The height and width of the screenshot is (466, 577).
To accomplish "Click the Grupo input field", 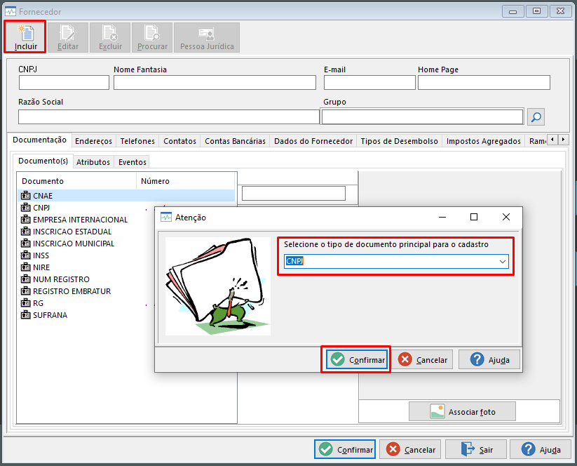I will 423,116.
